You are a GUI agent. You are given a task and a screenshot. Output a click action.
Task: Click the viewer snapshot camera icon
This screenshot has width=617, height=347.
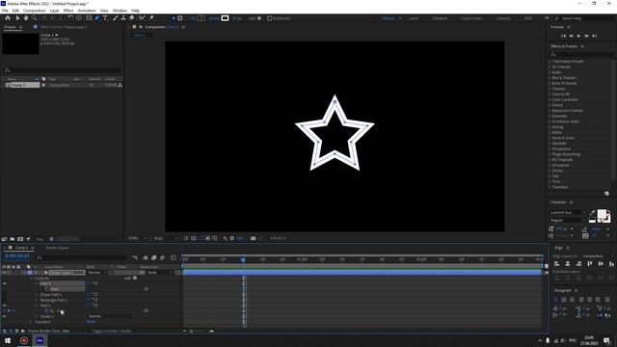click(253, 238)
